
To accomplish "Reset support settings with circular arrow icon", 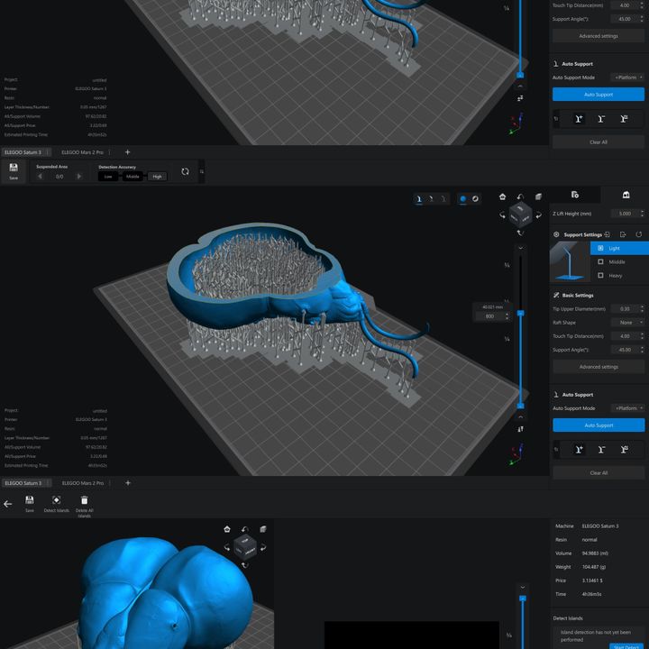I will pos(638,234).
